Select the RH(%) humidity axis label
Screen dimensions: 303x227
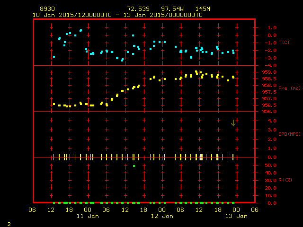click(285, 180)
